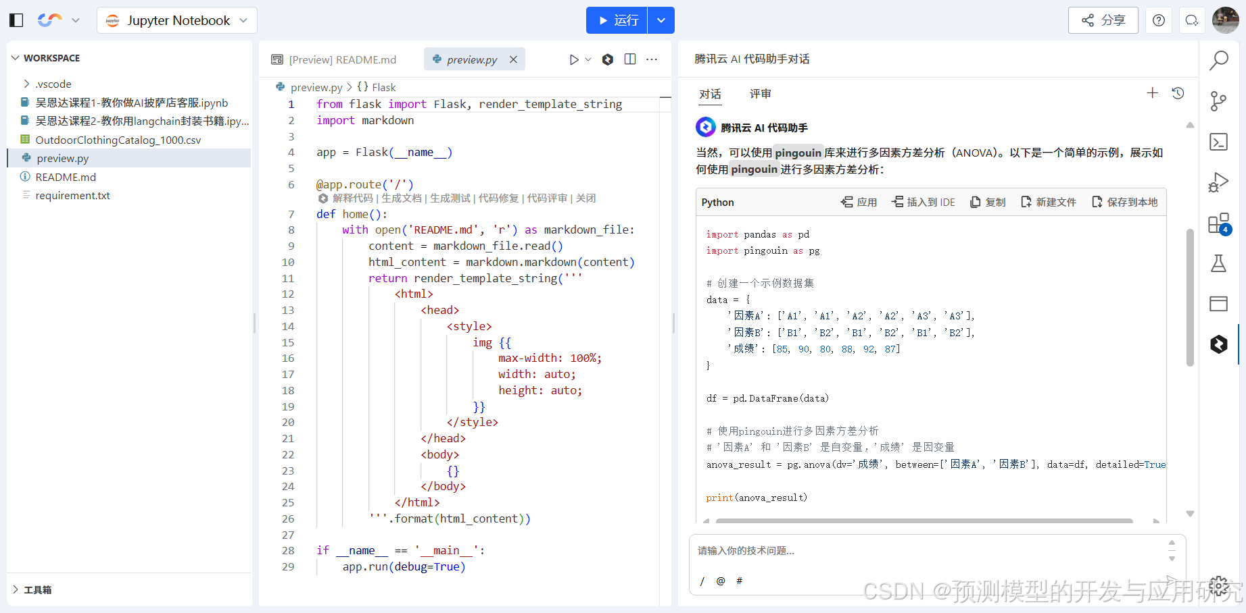Screen dimensions: 1246x613
Task: Click the slash command shortcut
Action: [x=702, y=581]
